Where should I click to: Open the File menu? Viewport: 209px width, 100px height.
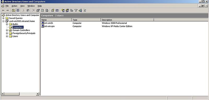(7, 6)
